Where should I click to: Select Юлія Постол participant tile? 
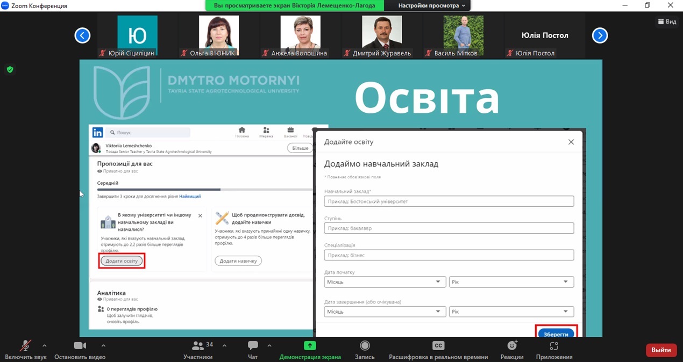click(x=545, y=36)
